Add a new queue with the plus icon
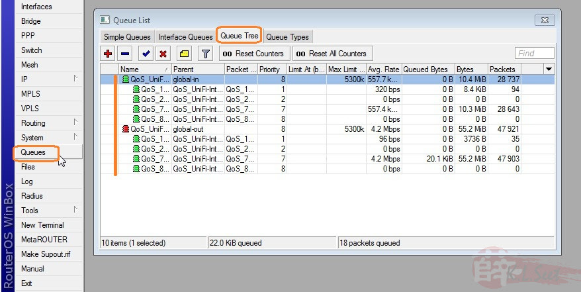The width and height of the screenshot is (581, 292). click(x=108, y=54)
